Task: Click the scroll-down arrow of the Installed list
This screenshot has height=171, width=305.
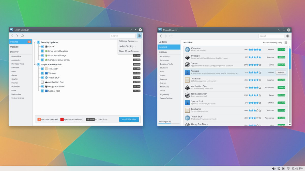Action: tap(290, 124)
